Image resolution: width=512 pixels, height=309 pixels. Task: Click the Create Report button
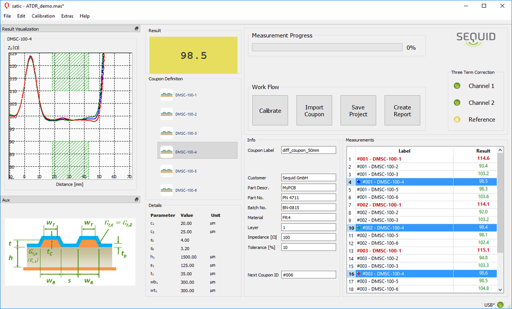coord(402,111)
